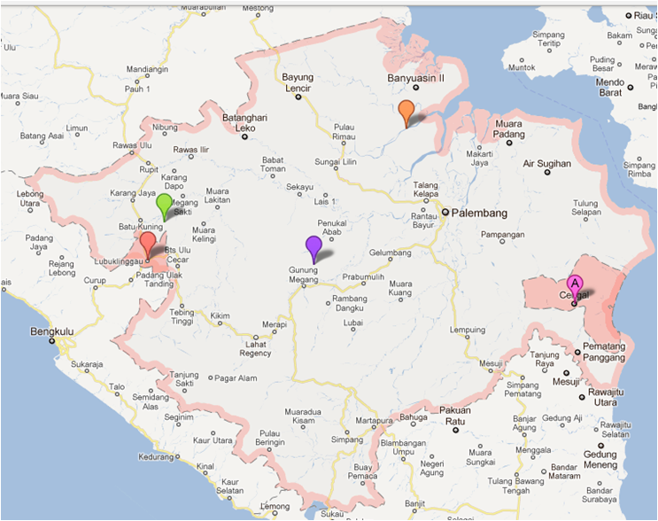Click the Sungai Lilin label
The width and height of the screenshot is (658, 521).
click(336, 162)
